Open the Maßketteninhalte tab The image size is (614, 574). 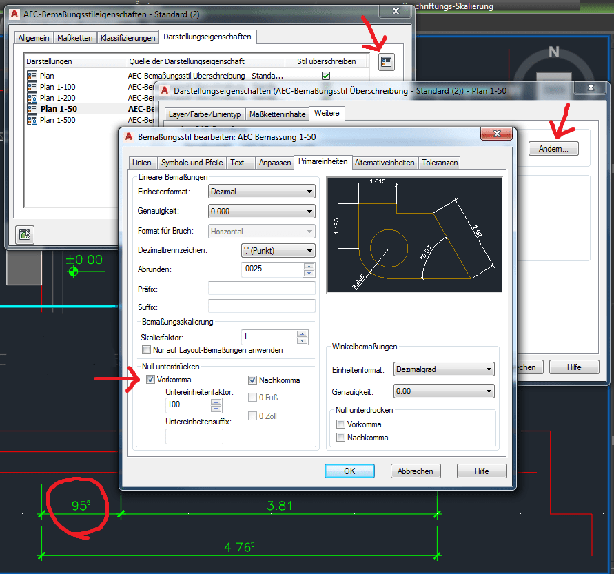[277, 114]
